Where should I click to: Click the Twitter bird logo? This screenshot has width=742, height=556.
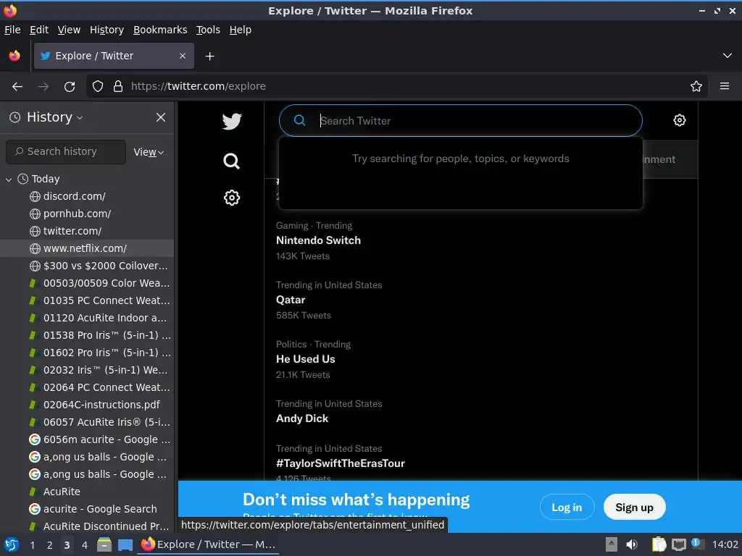tap(232, 122)
